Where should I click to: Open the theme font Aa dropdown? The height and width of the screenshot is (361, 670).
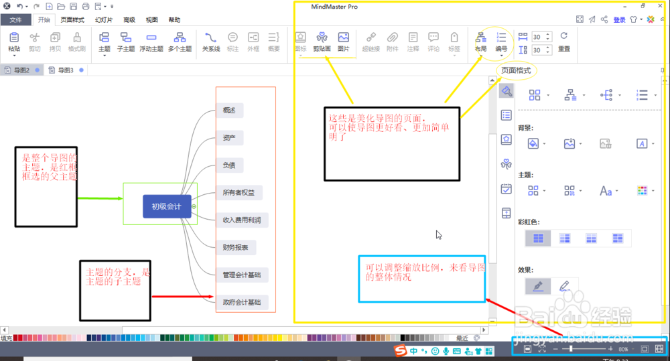[x=617, y=191]
